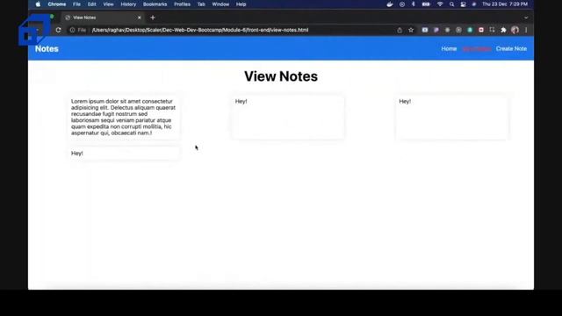Open the date and time Thu 23 Dec
This screenshot has height=316, width=562.
[505, 4]
